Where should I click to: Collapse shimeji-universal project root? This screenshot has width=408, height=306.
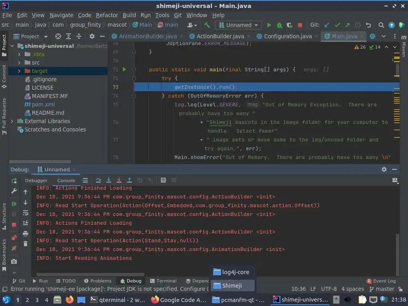(x=12, y=46)
